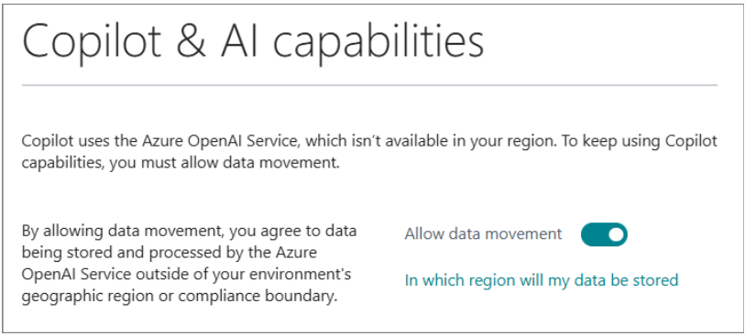Click 'you must allow data movement' sentence text

click(x=225, y=164)
